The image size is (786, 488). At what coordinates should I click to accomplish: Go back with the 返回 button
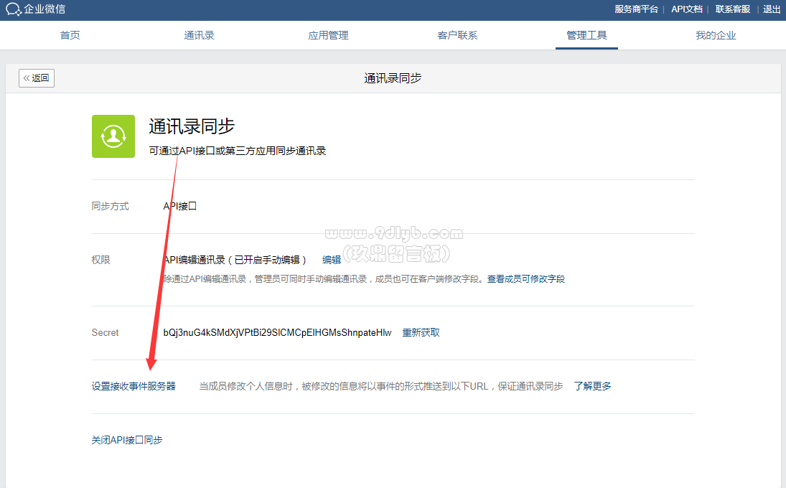point(37,78)
